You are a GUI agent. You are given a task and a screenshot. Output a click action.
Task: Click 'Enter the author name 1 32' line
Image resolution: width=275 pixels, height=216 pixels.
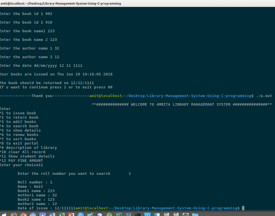pyautogui.click(x=29, y=48)
